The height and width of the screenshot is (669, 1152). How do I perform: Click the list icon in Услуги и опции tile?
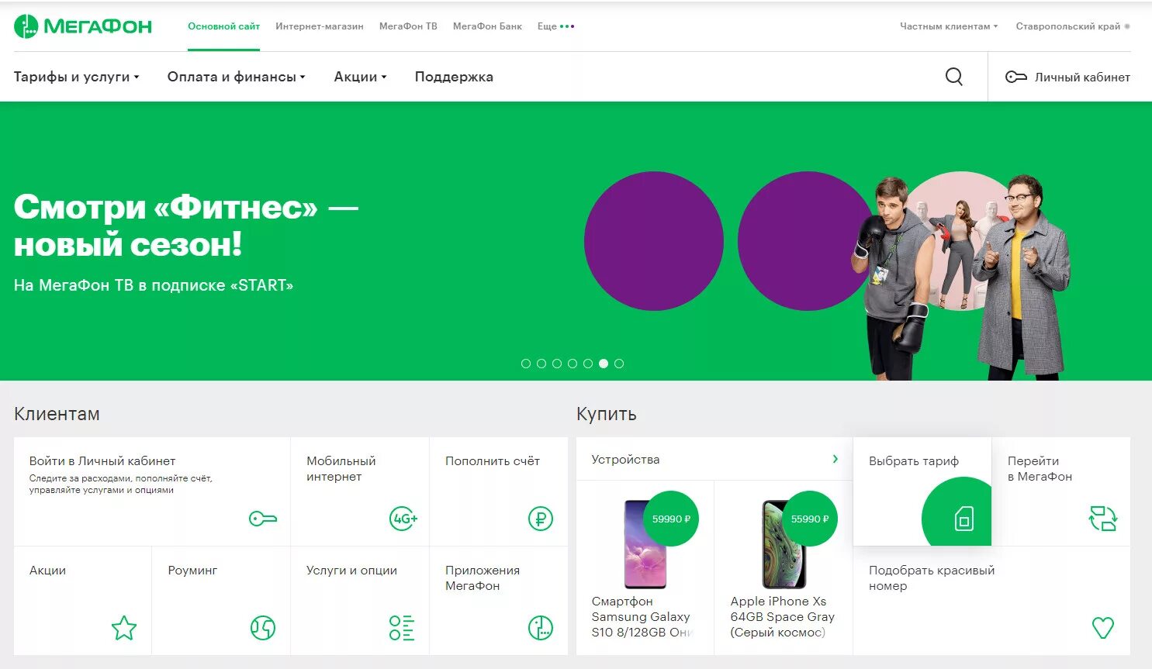(x=400, y=629)
